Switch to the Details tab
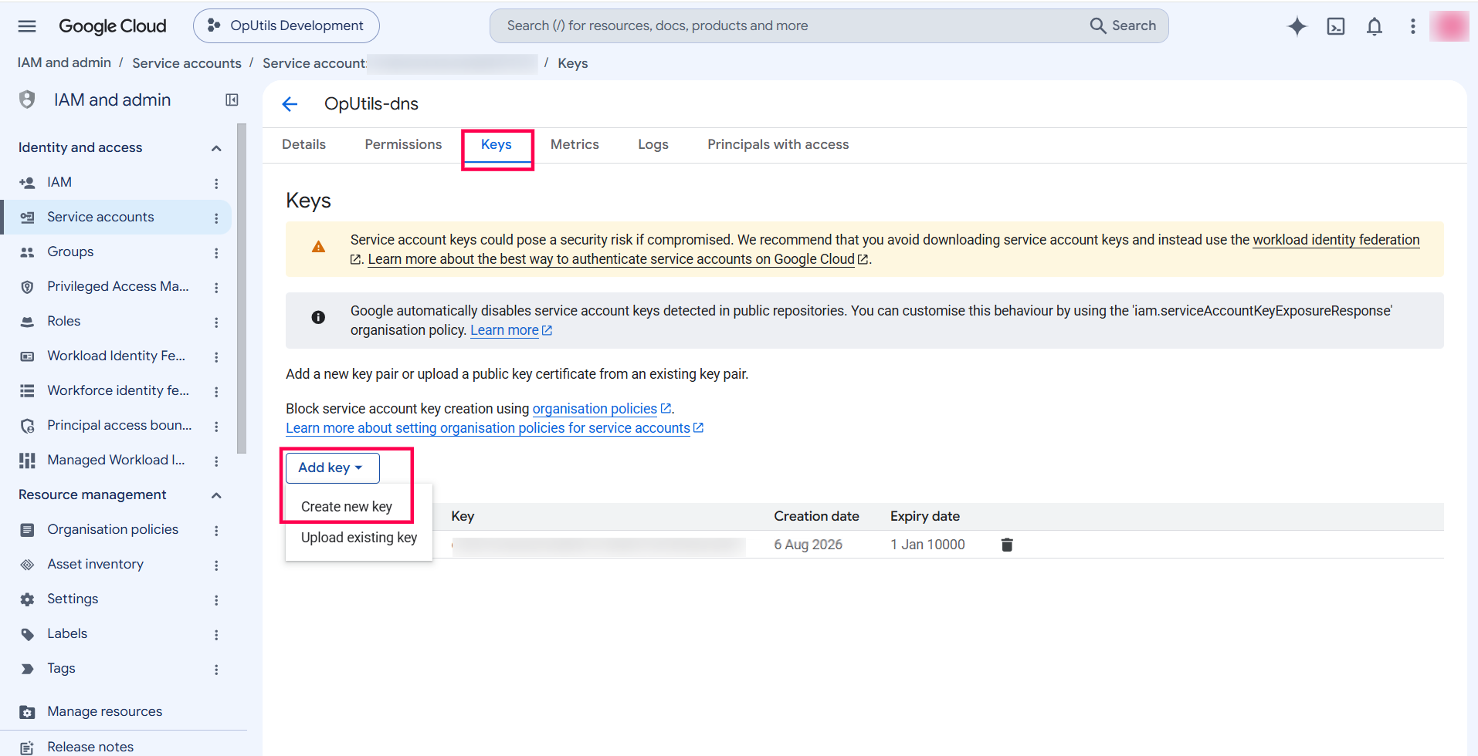1478x756 pixels. (x=303, y=144)
